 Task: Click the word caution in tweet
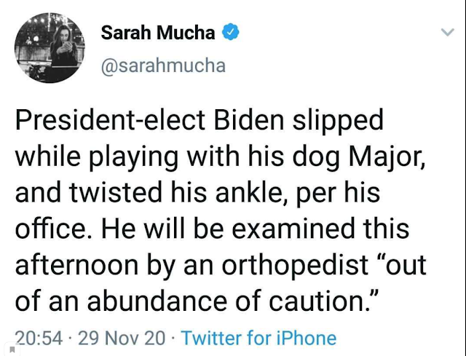pos(320,301)
